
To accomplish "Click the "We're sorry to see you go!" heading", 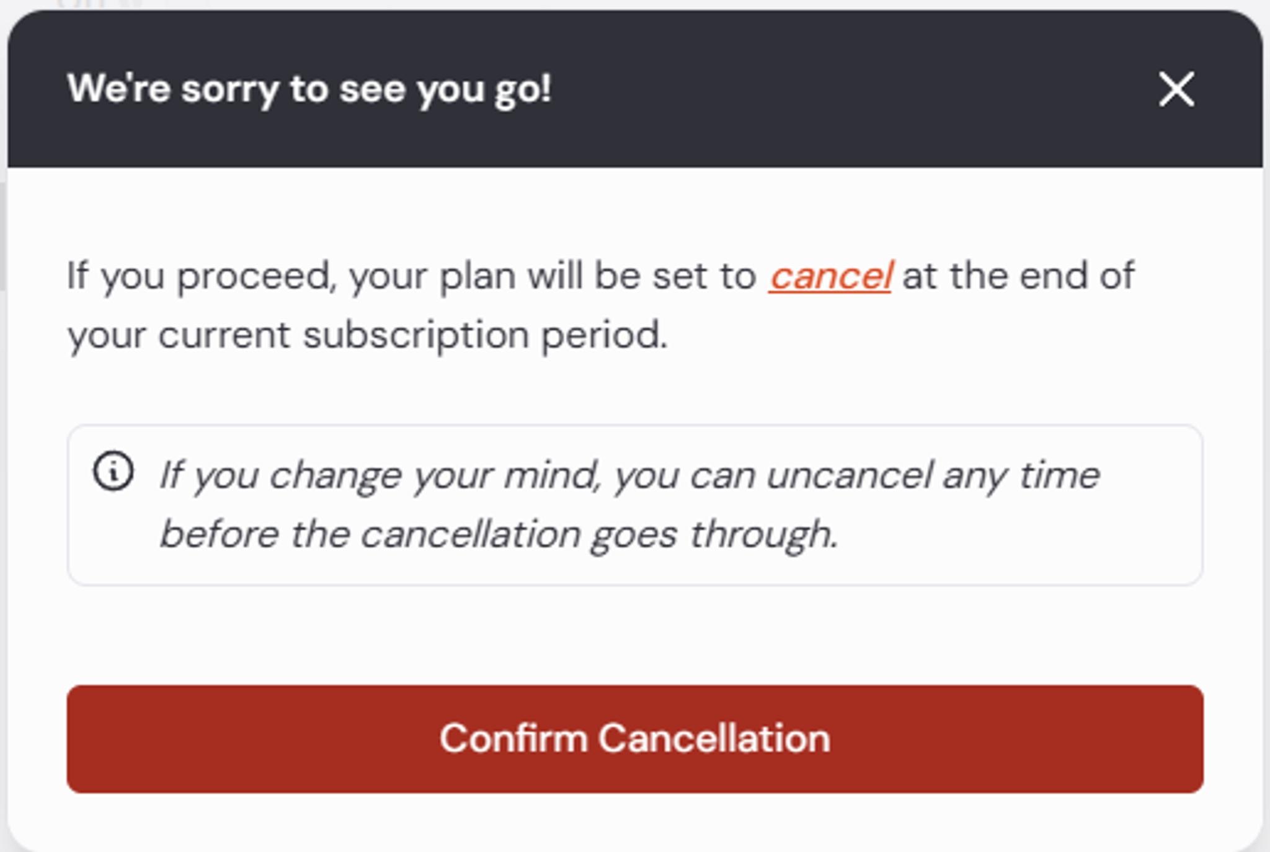I will pos(309,89).
